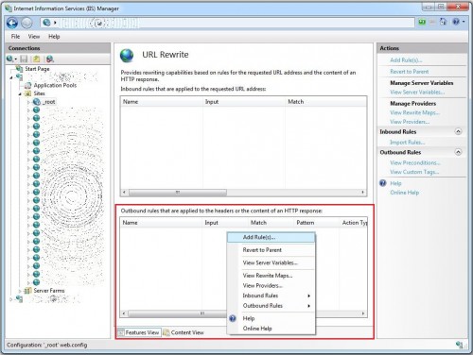Click Add Rule(s)... in the Actions pane

(x=406, y=60)
